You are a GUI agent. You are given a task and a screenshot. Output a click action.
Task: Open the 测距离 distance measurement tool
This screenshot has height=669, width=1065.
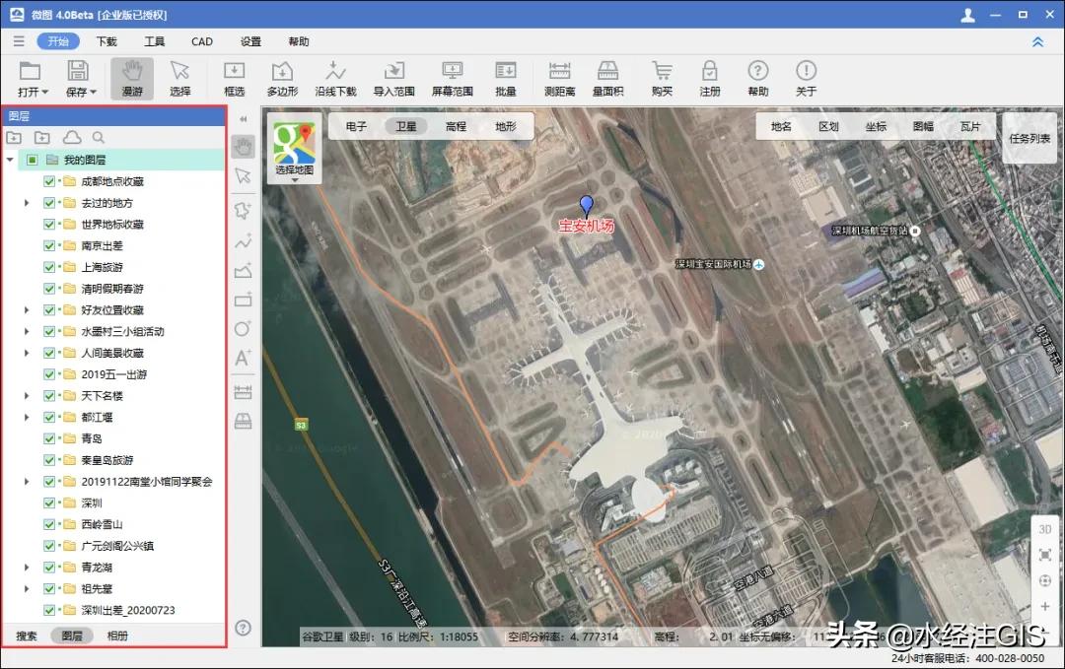(x=559, y=78)
